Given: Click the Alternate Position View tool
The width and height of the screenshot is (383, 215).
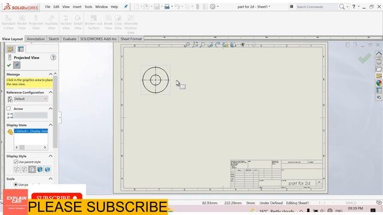Looking at the screenshot, I should [130, 24].
